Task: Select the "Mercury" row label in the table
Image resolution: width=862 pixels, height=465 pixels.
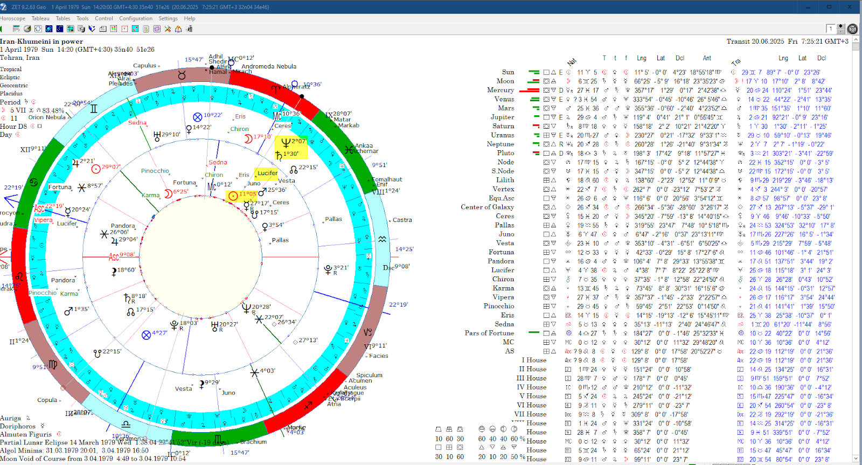Action: [500, 90]
